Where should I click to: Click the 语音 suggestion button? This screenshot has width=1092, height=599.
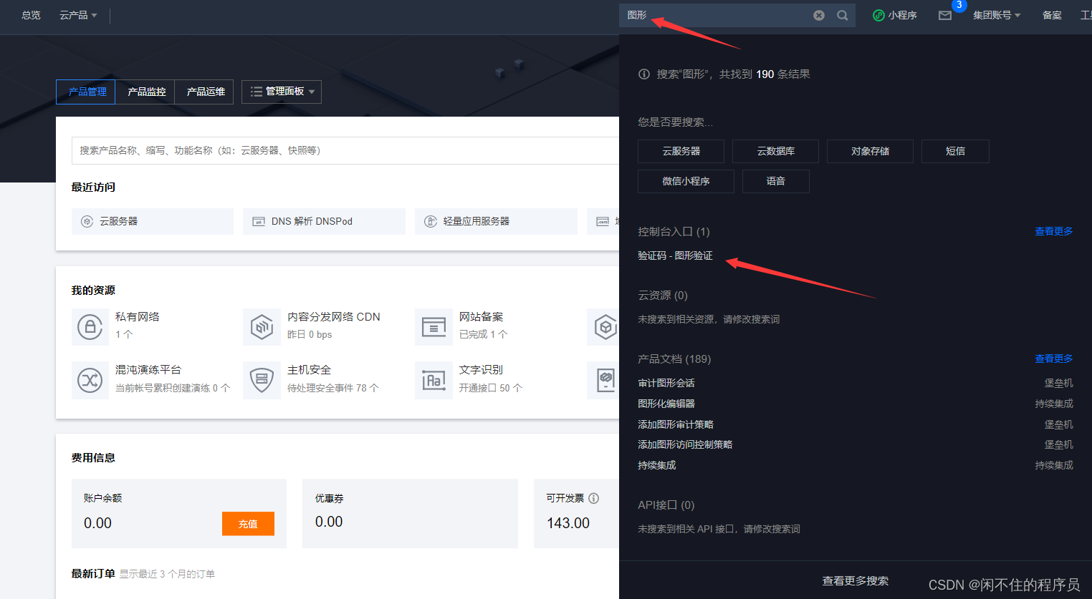(x=776, y=181)
